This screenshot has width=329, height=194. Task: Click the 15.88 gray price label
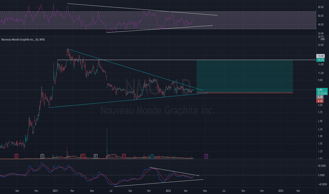[x=321, y=56]
